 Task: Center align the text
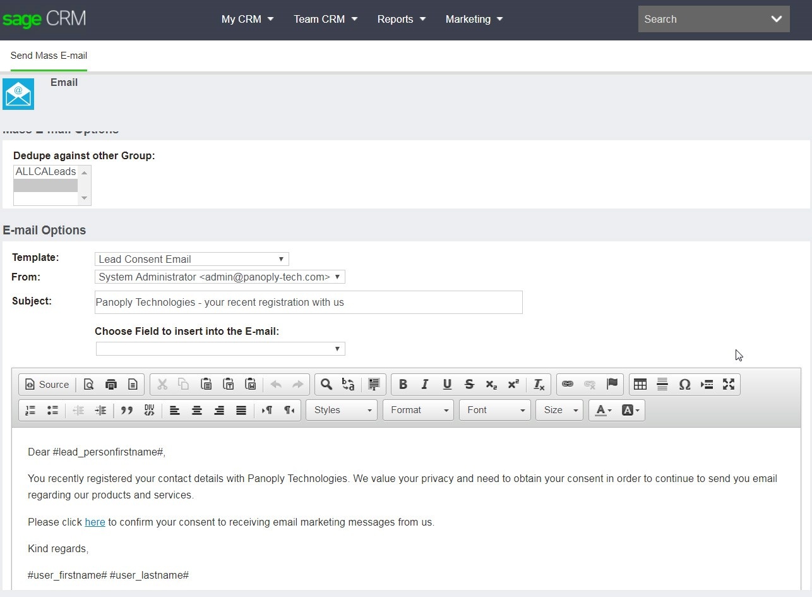pyautogui.click(x=197, y=410)
